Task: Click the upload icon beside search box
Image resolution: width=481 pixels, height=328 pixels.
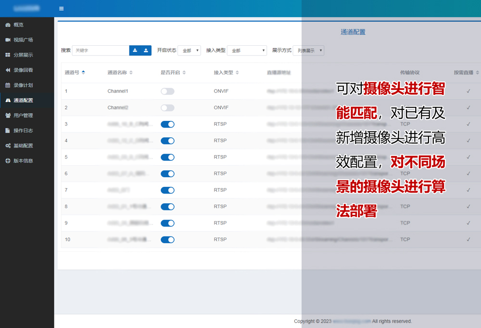Action: [x=146, y=51]
